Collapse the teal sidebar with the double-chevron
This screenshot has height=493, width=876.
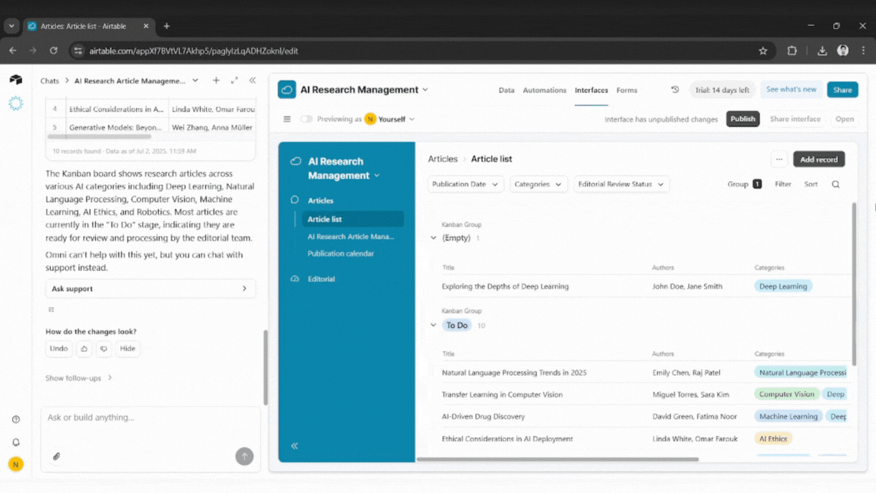[x=294, y=446]
